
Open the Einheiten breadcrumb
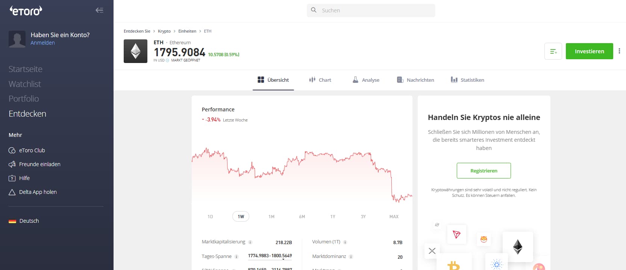pyautogui.click(x=187, y=31)
